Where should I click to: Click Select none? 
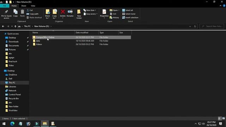129,14
